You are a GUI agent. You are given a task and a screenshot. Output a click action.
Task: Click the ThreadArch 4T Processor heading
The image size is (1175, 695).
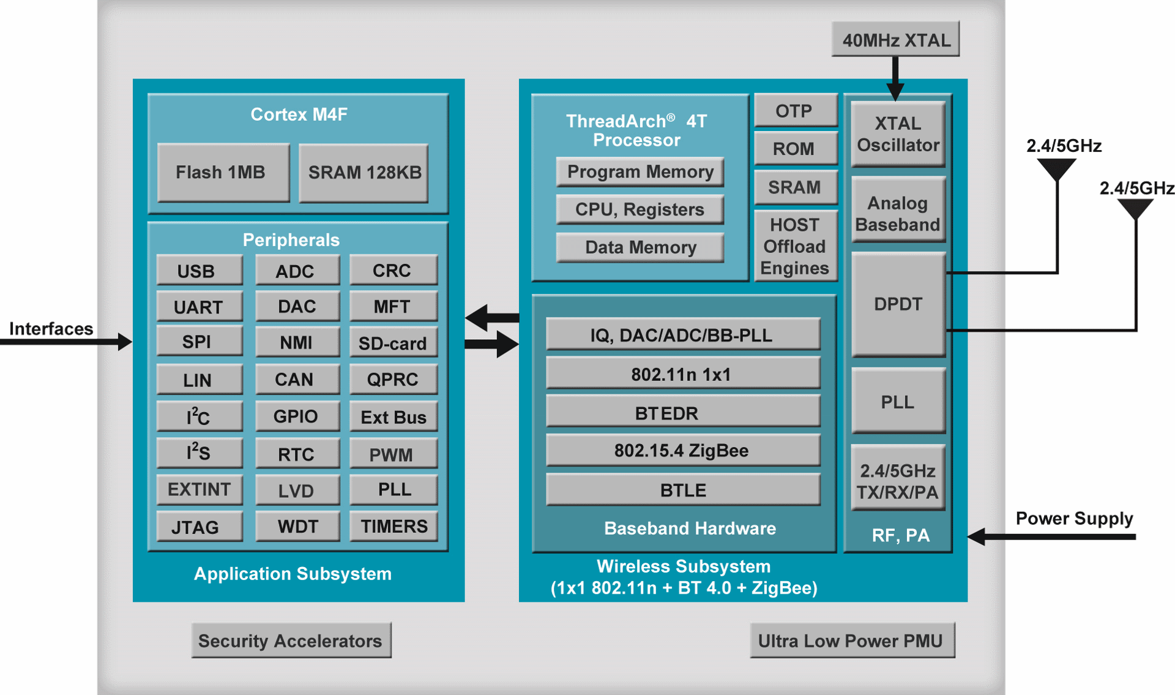tap(636, 130)
